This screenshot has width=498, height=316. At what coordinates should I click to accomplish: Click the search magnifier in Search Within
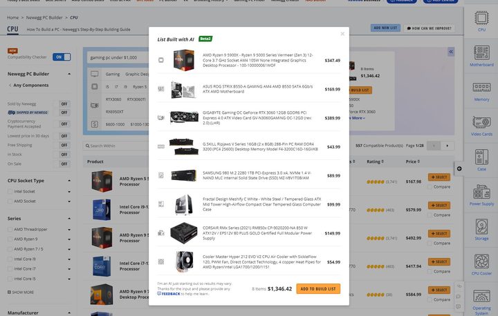pos(87,146)
